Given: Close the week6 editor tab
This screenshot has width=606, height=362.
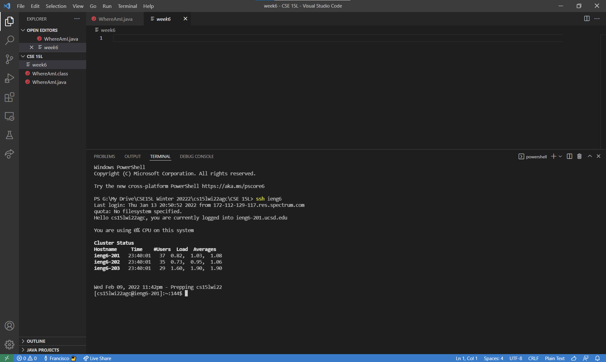Looking at the screenshot, I should coord(186,19).
